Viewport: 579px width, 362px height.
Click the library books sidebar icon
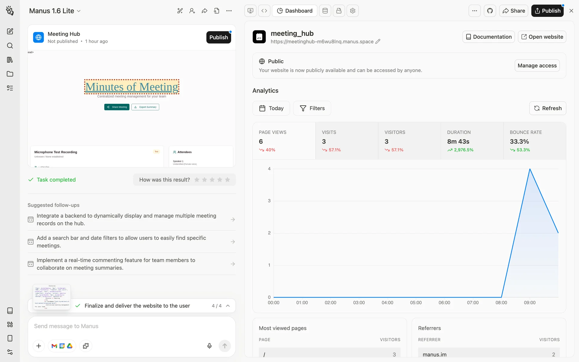tap(10, 60)
